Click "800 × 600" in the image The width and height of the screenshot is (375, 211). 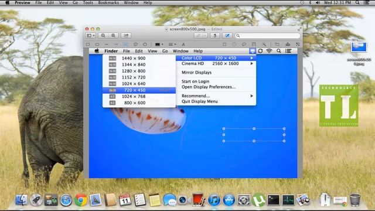pos(135,103)
